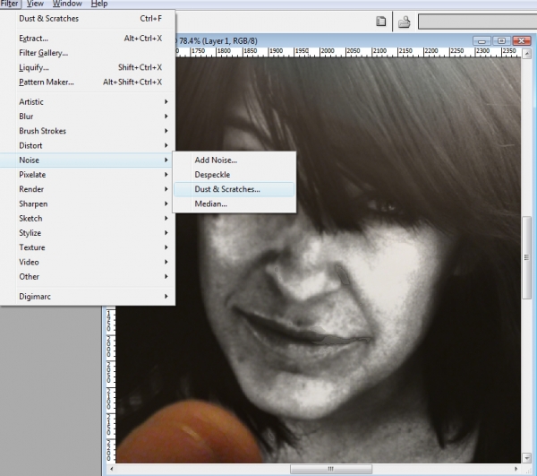
Task: Maximize the document window
Action: [501, 41]
